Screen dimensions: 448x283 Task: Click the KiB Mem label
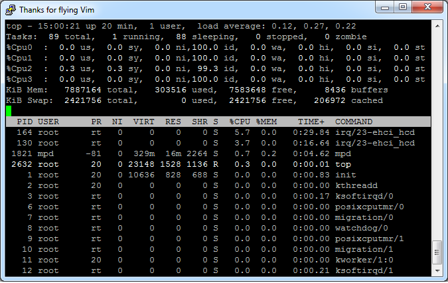27,90
